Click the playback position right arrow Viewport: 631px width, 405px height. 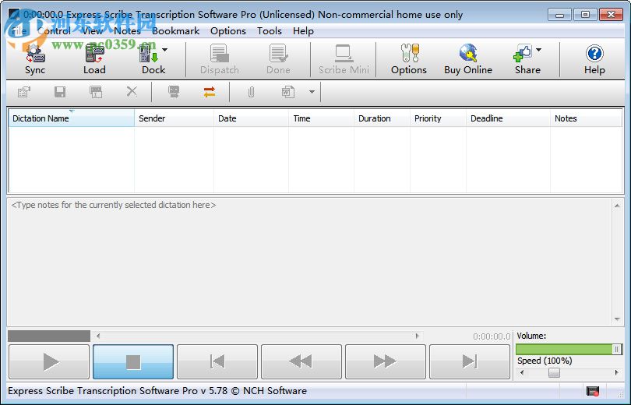pos(417,336)
